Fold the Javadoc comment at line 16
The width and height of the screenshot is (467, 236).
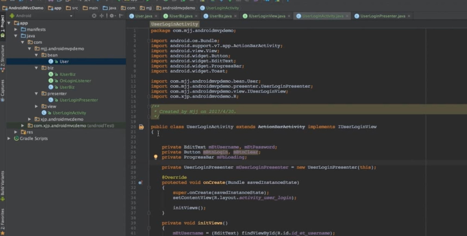[149, 107]
